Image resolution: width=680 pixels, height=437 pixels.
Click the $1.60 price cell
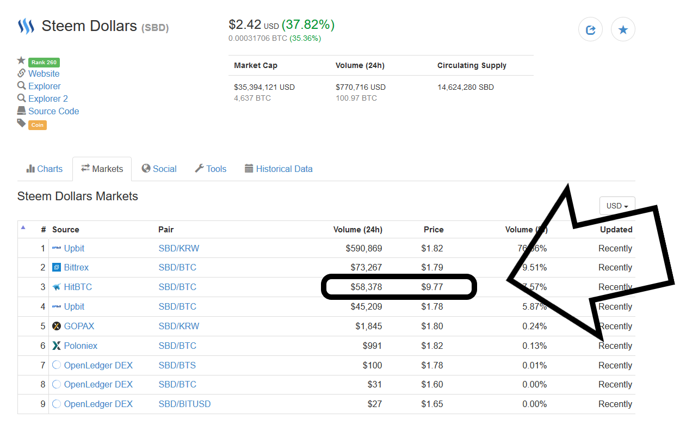click(432, 384)
